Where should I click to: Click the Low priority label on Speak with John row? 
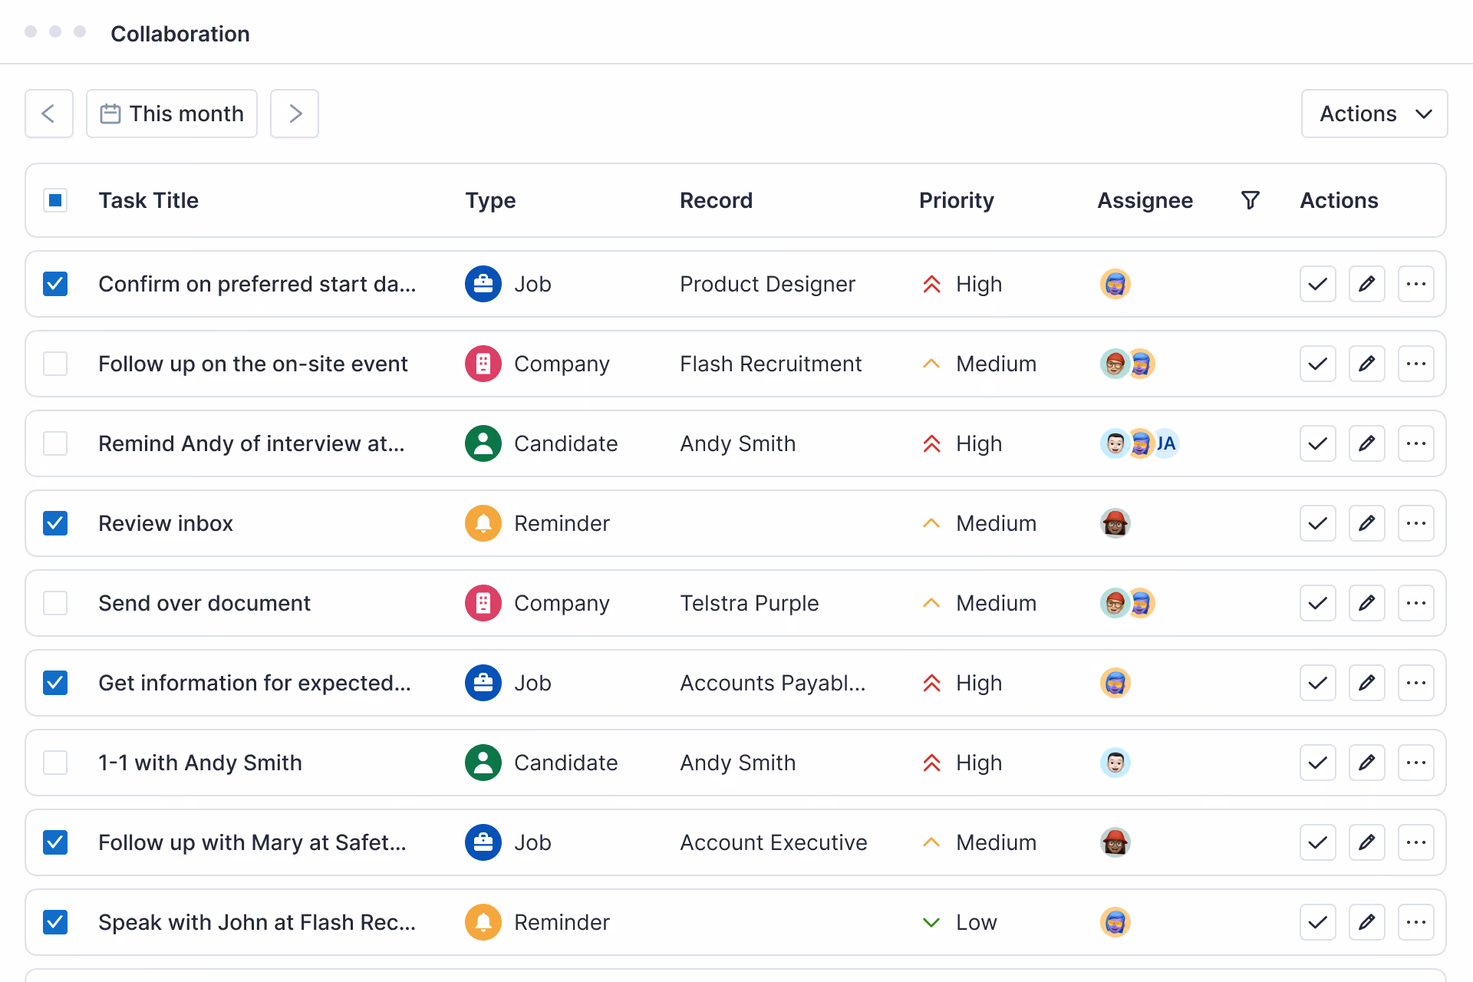coord(976,922)
